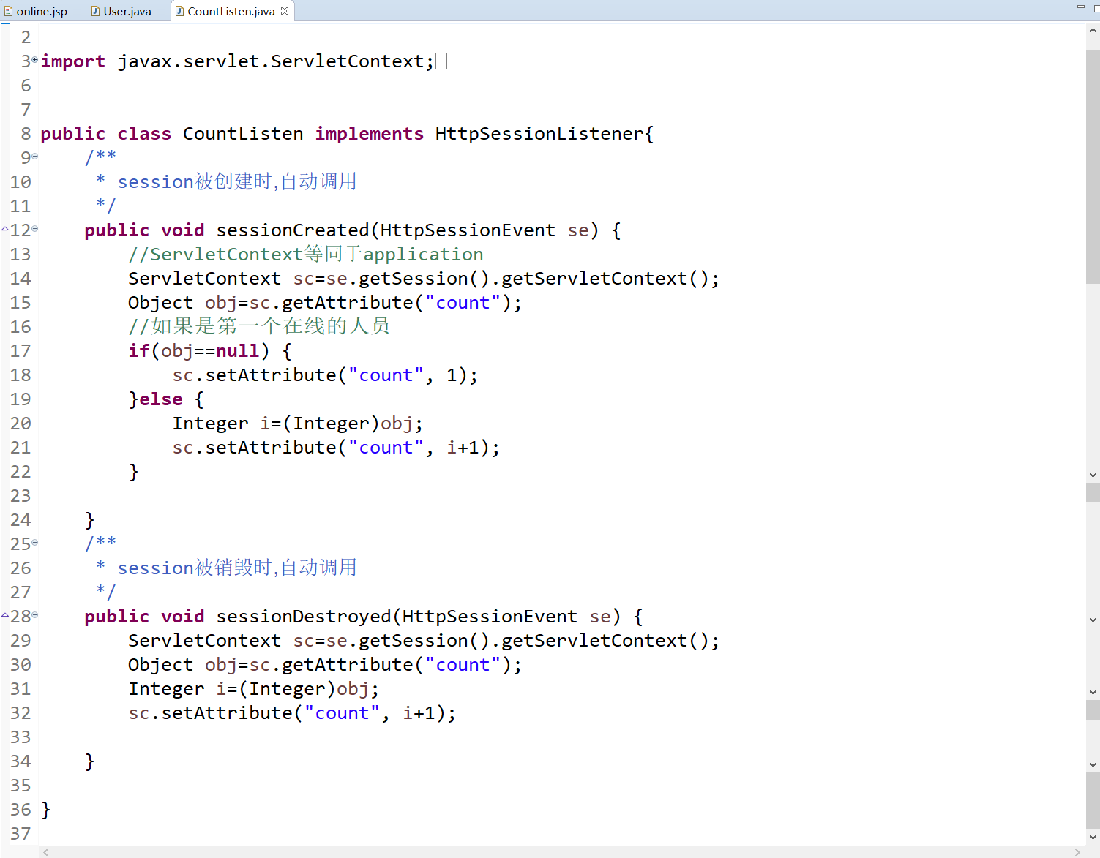Viewport: 1100px width, 858px height.
Task: Click the closing brace on line 36
Action: point(46,810)
